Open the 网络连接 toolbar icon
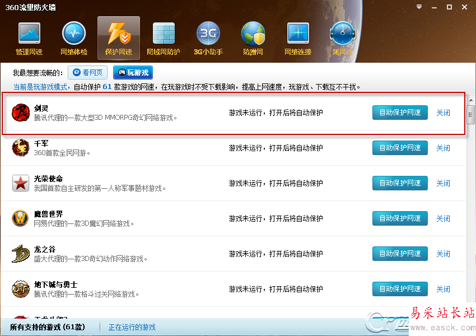This screenshot has height=336, width=476. [x=298, y=39]
